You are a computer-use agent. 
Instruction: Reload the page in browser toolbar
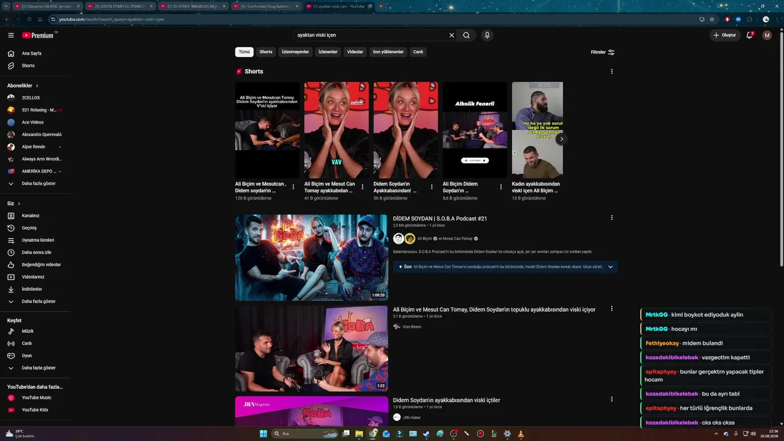[x=29, y=19]
